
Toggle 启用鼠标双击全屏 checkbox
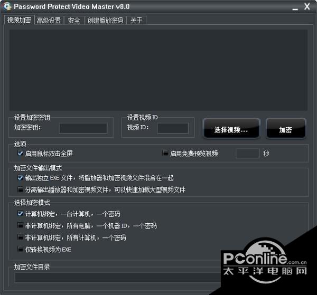point(20,153)
